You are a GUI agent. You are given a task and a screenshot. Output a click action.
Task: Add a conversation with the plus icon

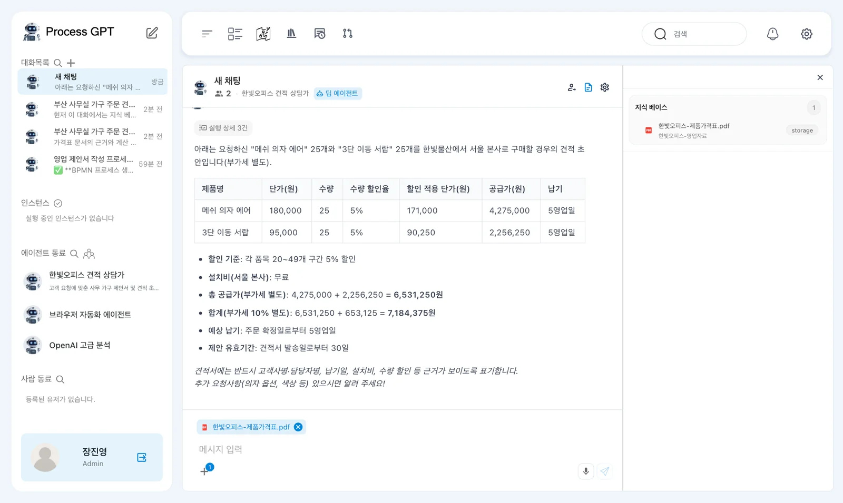coord(71,63)
